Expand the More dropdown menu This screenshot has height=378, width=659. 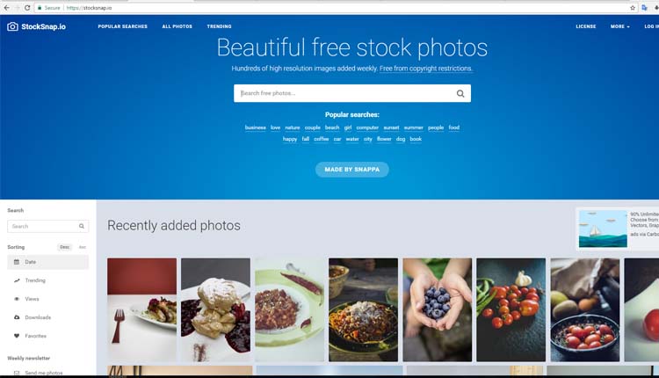click(620, 26)
